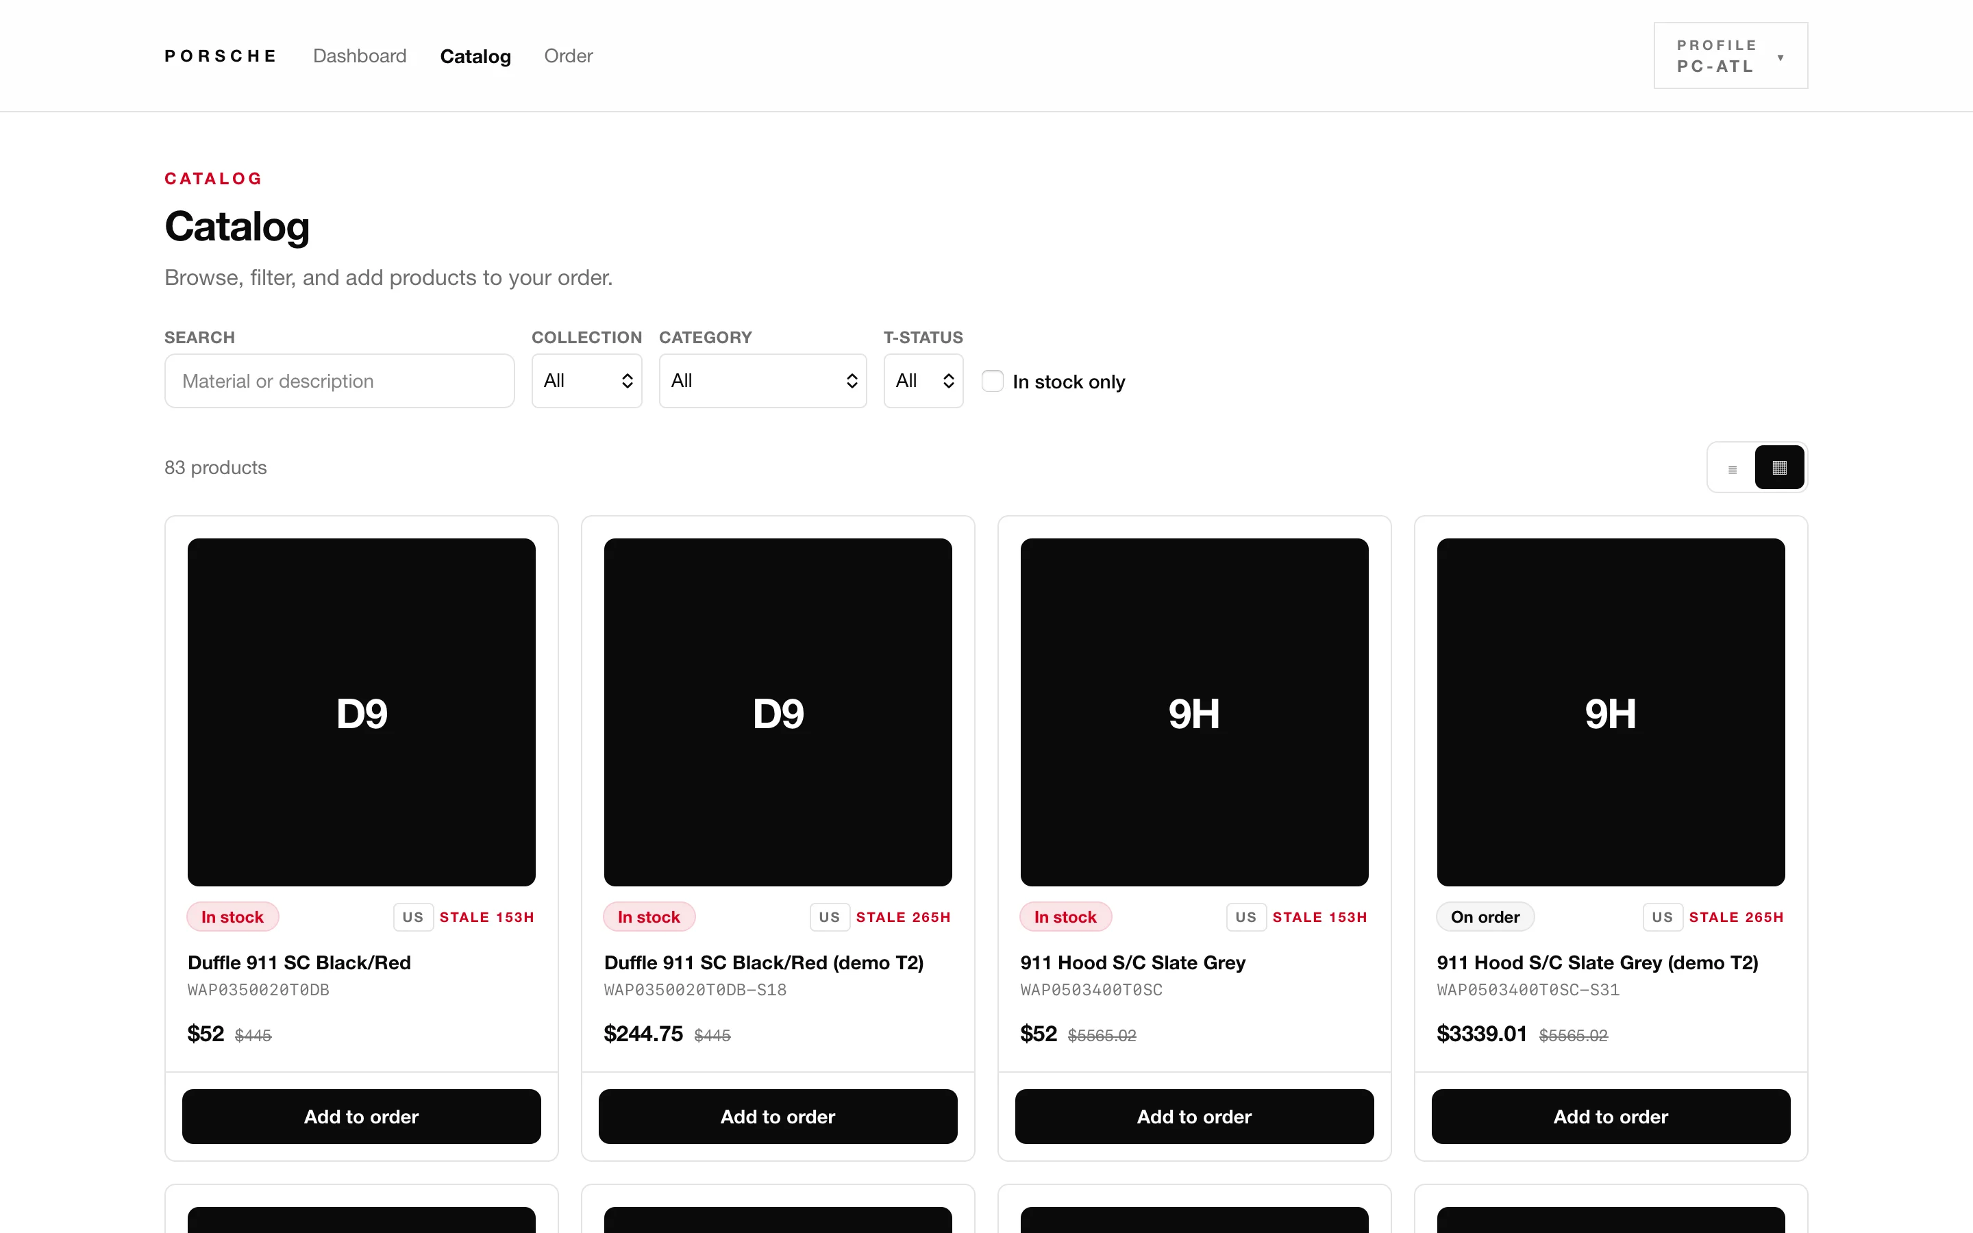The image size is (1973, 1233).
Task: Click the On order status badge
Action: (1485, 917)
